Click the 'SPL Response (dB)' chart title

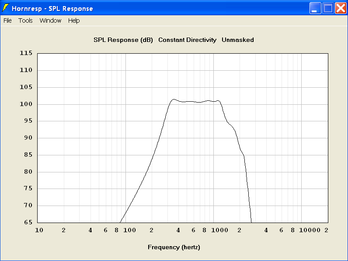tap(123, 40)
